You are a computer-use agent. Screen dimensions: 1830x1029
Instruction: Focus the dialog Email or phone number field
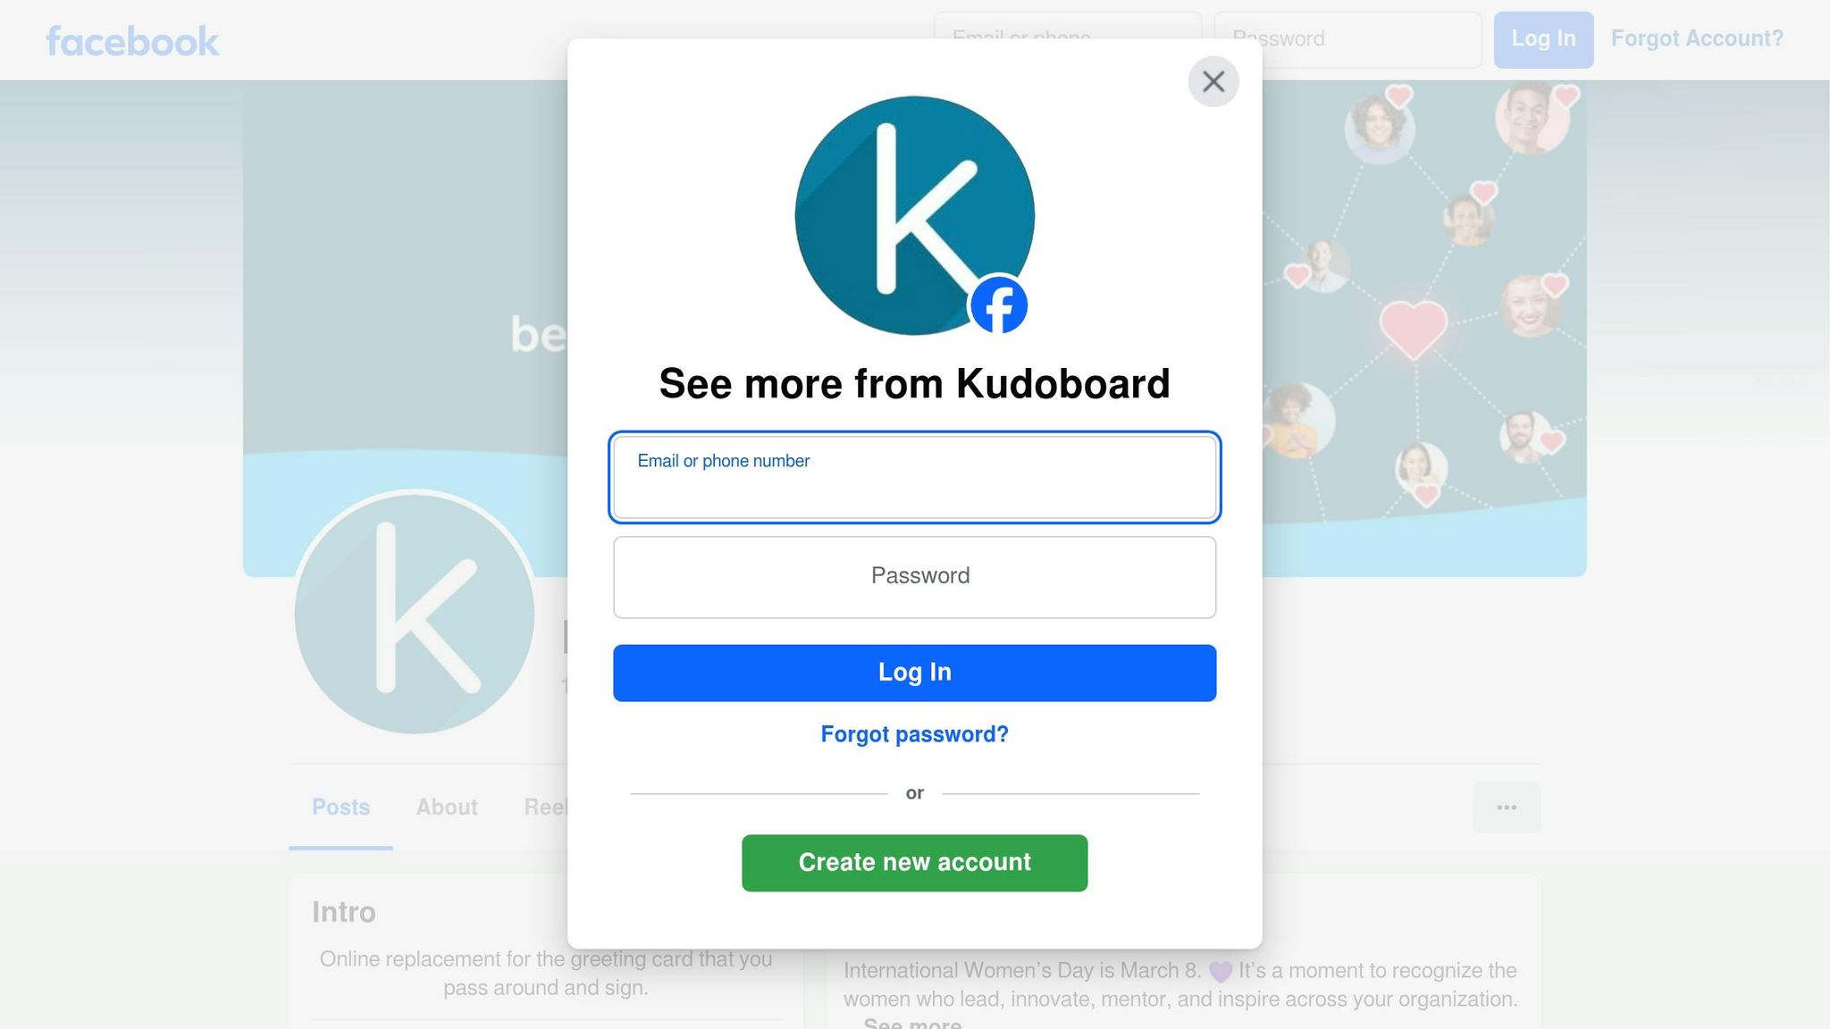[914, 478]
